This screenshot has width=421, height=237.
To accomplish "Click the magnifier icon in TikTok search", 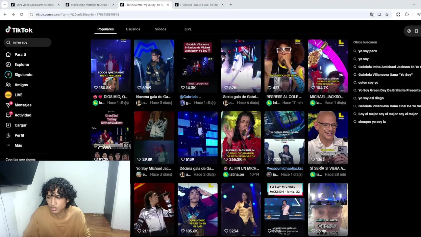I will pyautogui.click(x=8, y=42).
